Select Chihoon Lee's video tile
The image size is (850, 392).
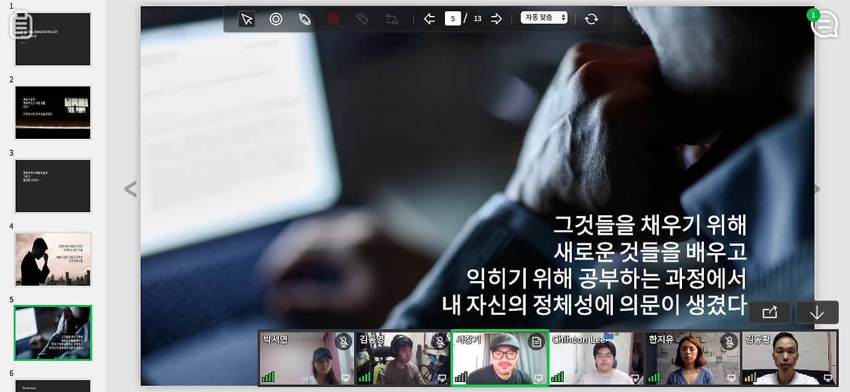point(596,358)
